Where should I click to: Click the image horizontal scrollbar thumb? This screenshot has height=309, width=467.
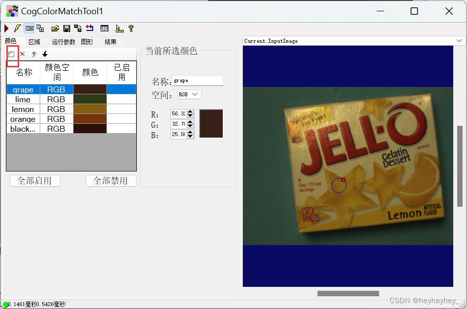point(348,293)
